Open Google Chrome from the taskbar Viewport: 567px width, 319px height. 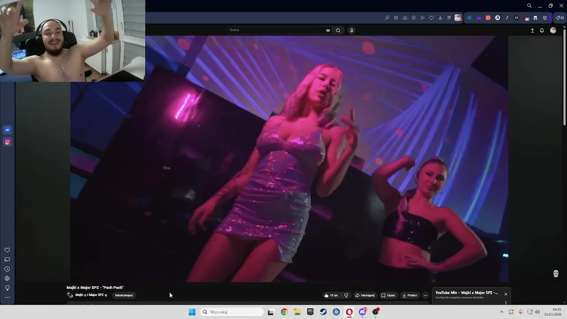(x=284, y=312)
